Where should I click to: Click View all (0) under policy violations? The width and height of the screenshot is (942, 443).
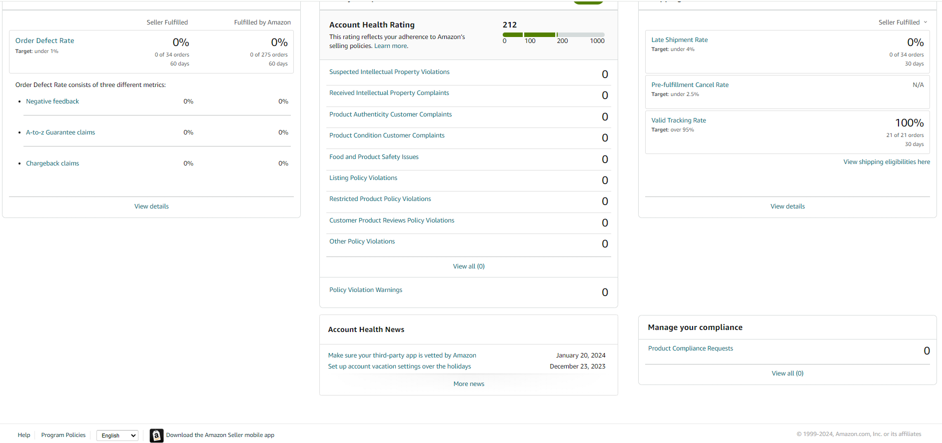[469, 266]
